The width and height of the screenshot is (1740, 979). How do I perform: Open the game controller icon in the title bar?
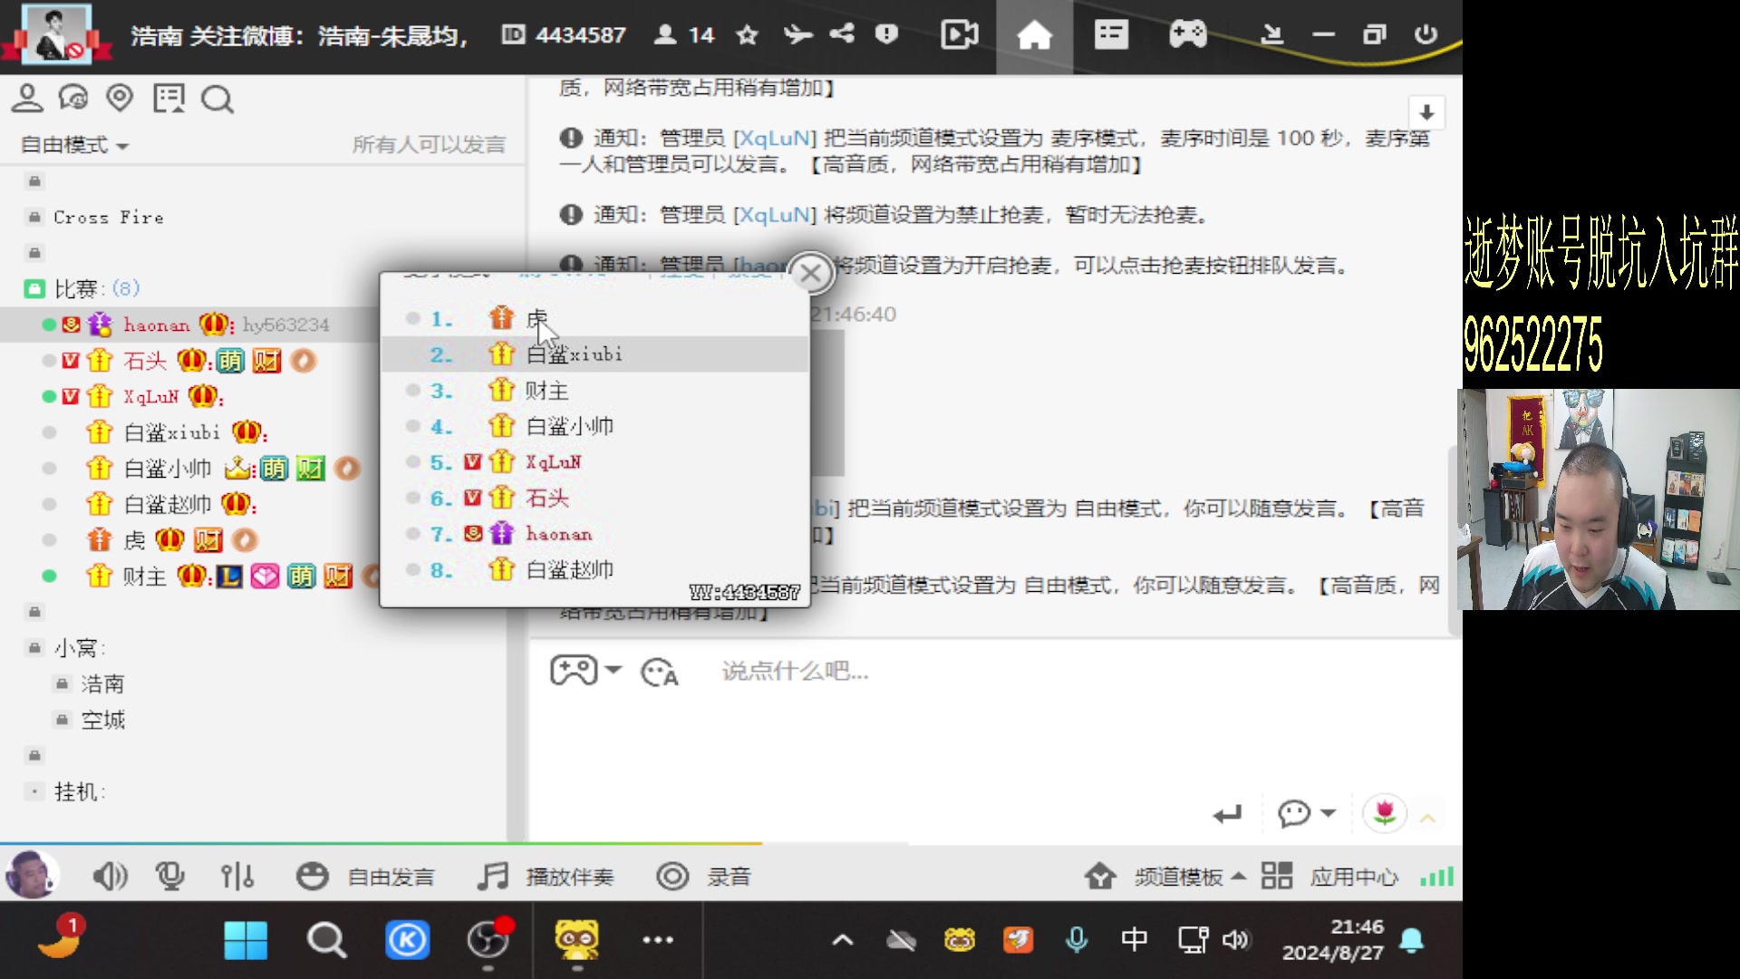coord(1187,35)
